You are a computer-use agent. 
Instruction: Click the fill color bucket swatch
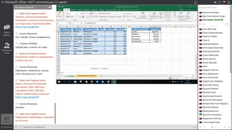(80, 17)
